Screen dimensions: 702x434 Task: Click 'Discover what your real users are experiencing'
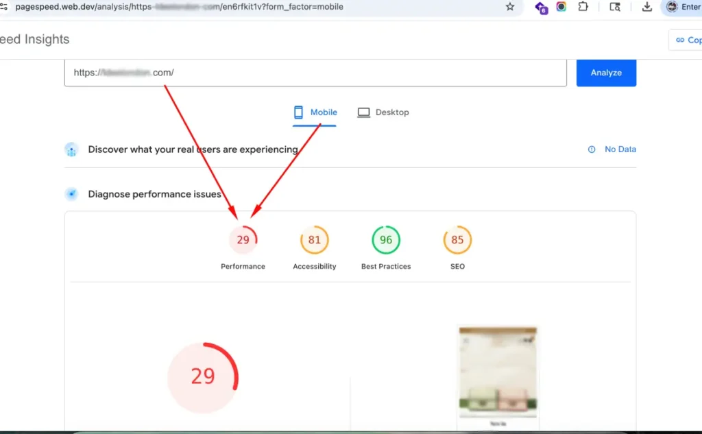pyautogui.click(x=193, y=149)
